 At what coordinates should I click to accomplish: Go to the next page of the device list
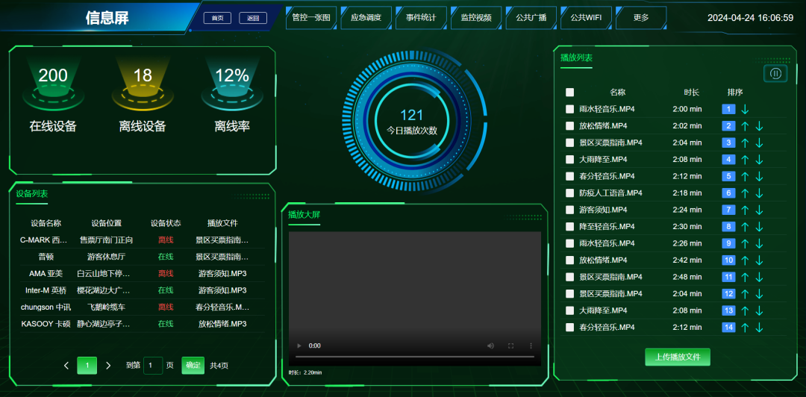pos(108,366)
